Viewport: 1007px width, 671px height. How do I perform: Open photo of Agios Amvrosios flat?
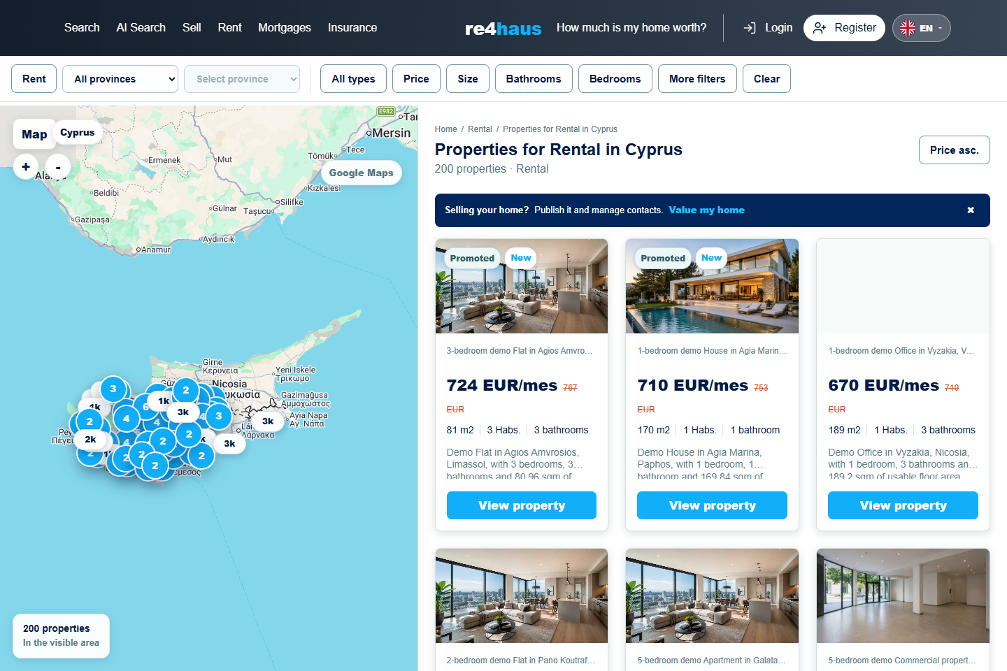tap(522, 287)
